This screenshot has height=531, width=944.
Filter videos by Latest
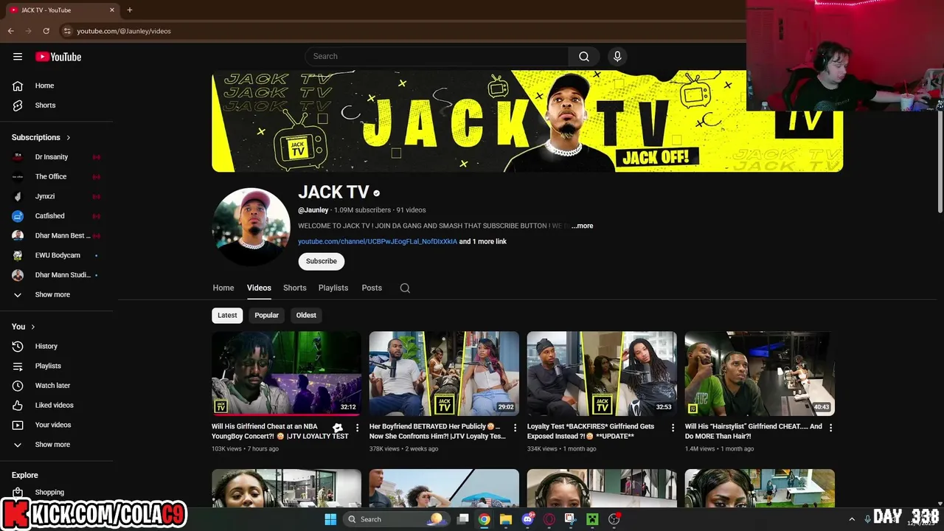(x=227, y=315)
